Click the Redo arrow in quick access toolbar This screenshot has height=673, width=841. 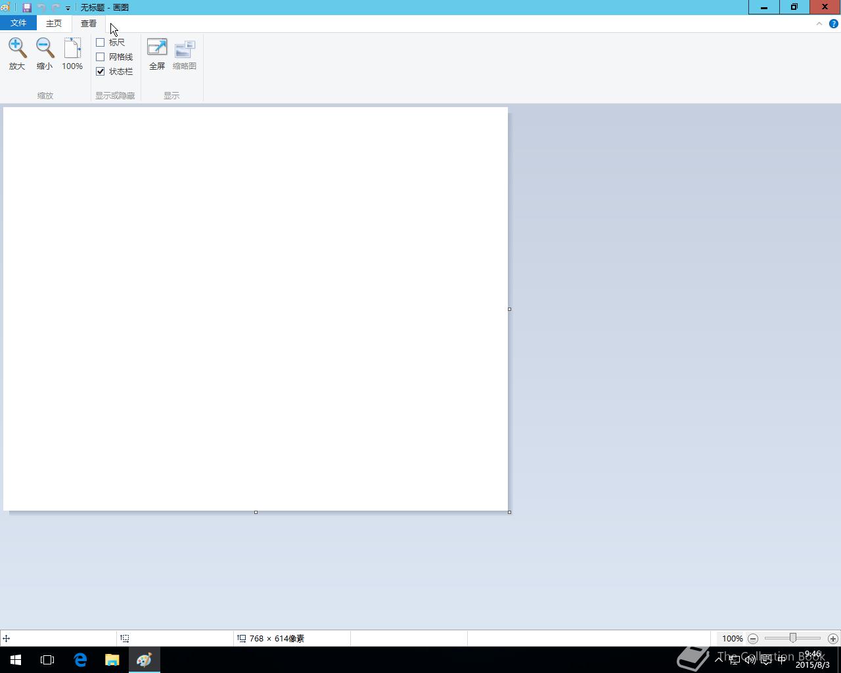click(x=56, y=7)
